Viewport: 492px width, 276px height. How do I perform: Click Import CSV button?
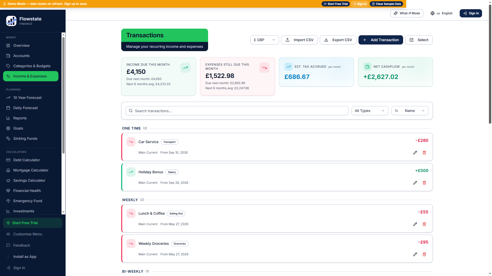tap(299, 40)
